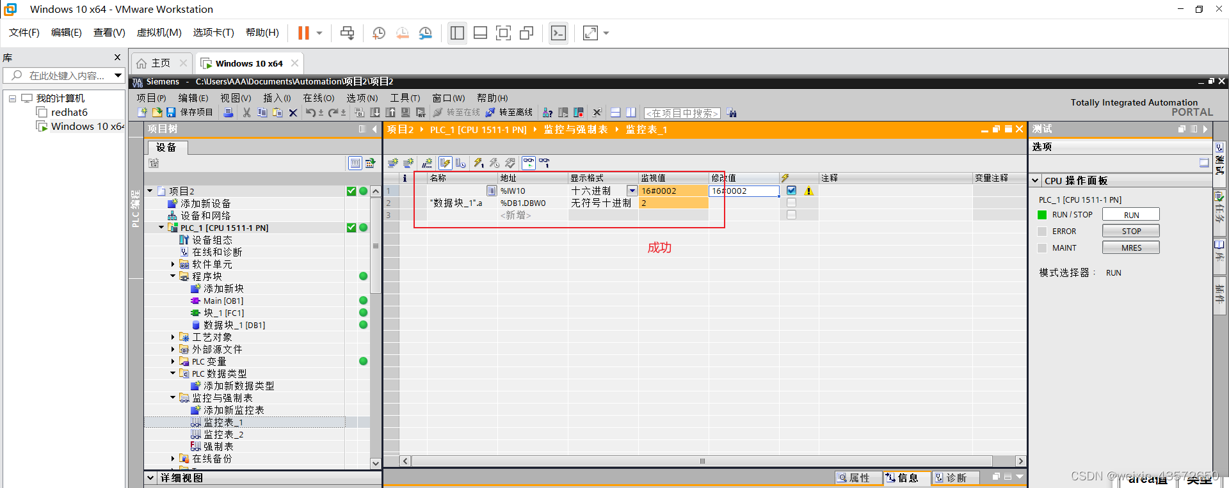Click VMware manage snapshots icon
This screenshot has height=488, width=1229.
(426, 33)
